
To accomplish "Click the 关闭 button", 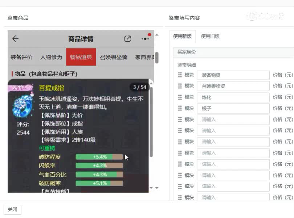I will pos(13,209).
